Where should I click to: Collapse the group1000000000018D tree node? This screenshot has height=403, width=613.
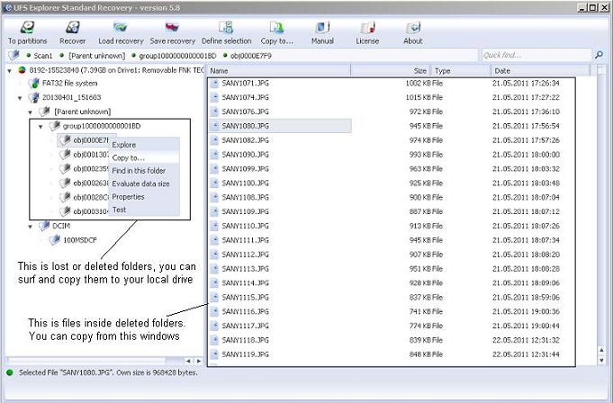pyautogui.click(x=41, y=126)
